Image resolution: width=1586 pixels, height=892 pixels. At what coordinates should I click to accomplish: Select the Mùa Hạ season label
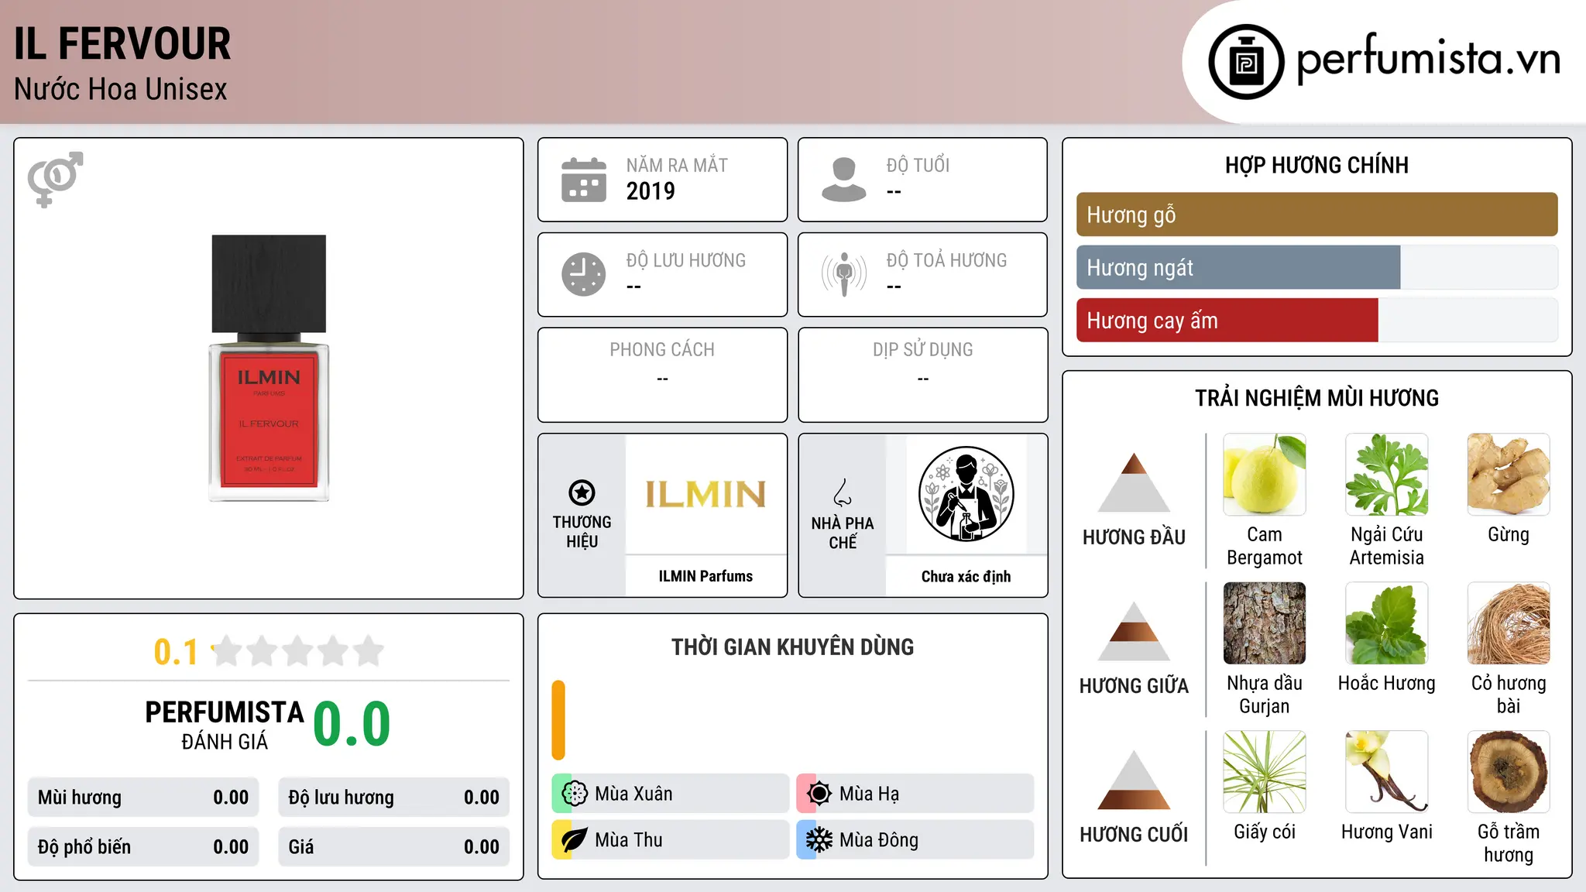869,794
